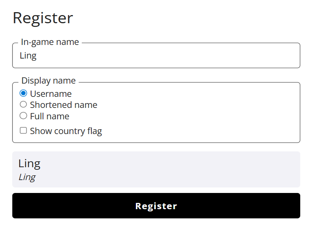The image size is (312, 232).
Task: Select the Full name radio button
Action: (23, 116)
